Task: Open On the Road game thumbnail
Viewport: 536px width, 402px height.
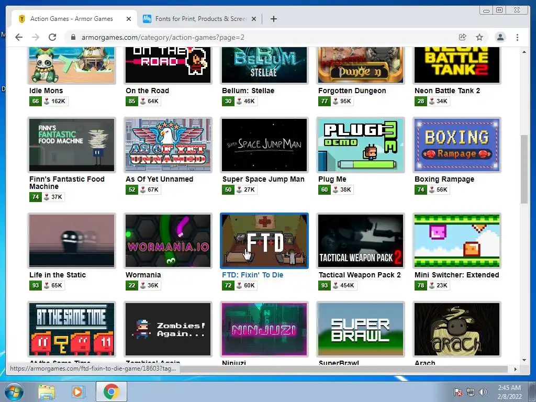Action: [x=168, y=65]
